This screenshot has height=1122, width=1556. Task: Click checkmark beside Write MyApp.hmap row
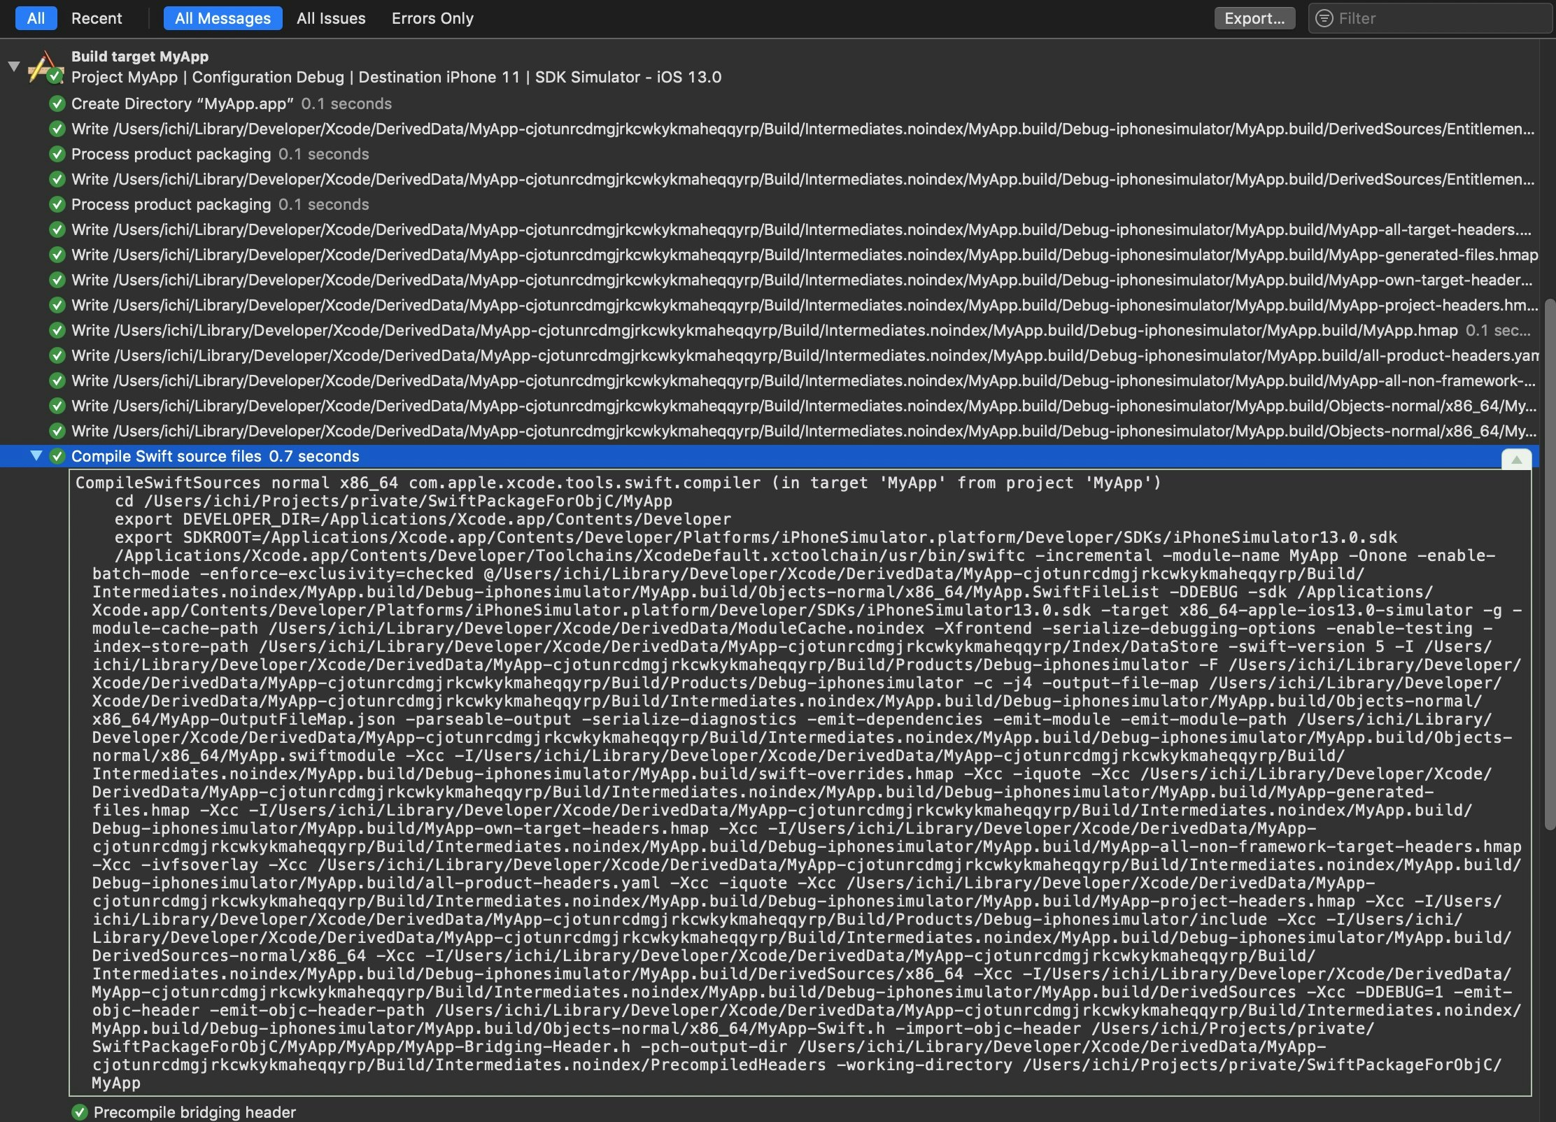tap(57, 331)
